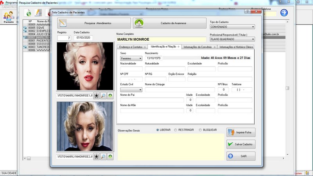The width and height of the screenshot is (313, 176).
Task: Click green arrow icon beside first photo path
Action: [x=110, y=95]
